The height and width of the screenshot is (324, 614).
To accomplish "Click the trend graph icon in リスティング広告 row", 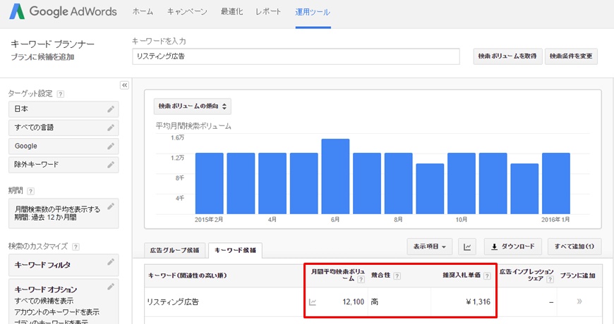I will [x=313, y=302].
